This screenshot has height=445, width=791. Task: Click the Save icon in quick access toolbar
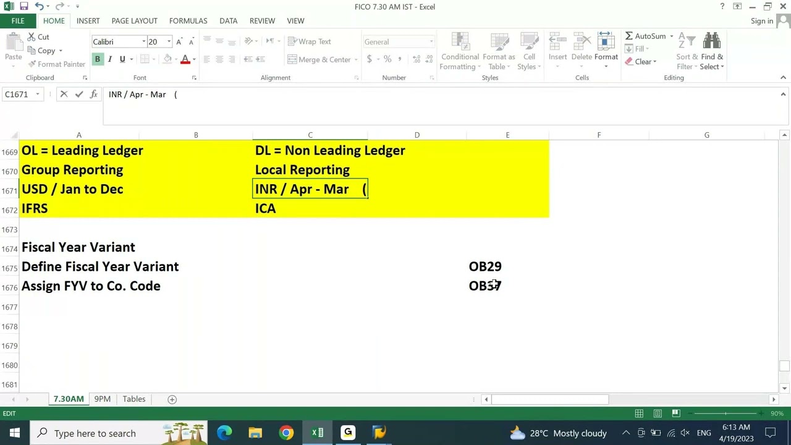(x=23, y=6)
